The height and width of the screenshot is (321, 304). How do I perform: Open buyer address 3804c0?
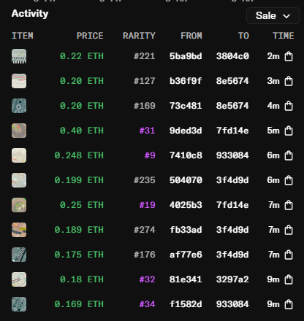click(232, 56)
